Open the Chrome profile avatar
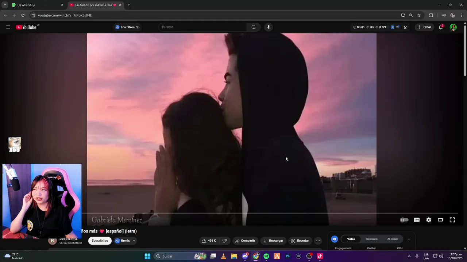This screenshot has height=262, width=467. pyautogui.click(x=452, y=15)
